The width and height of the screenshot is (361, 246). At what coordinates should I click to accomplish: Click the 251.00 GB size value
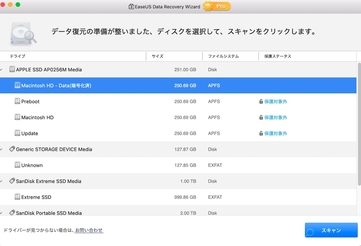[185, 70]
